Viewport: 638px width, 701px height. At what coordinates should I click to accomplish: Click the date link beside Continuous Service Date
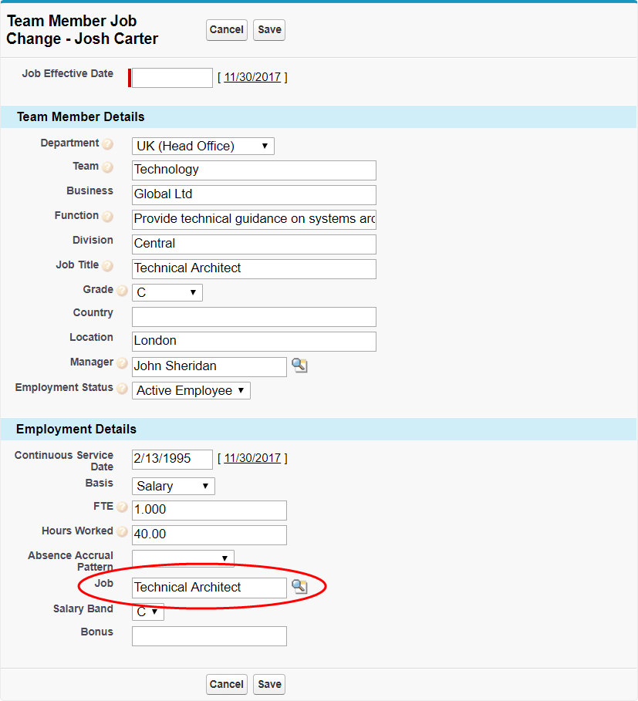252,458
